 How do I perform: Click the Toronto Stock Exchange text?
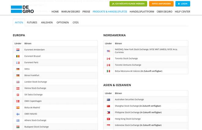pyautogui.click(x=126, y=58)
